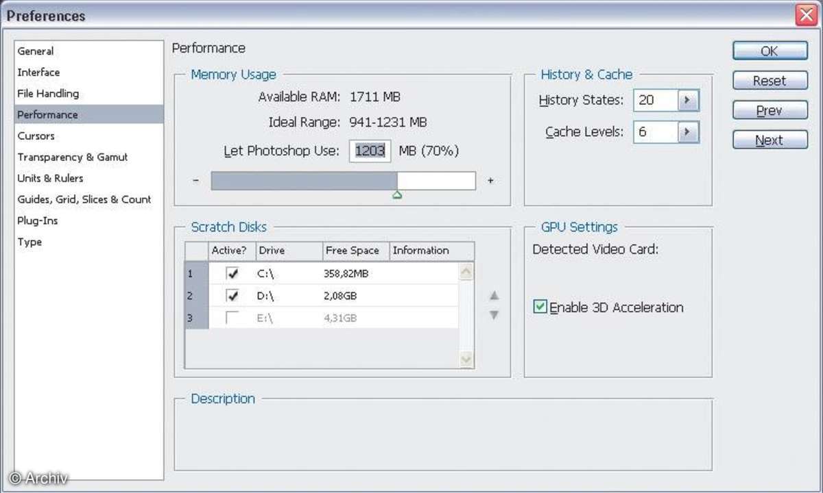Confirm preferences with the OK button
823x493 pixels.
click(770, 51)
